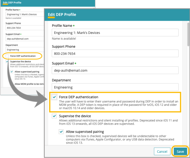Click the background dialog's Support Phone field

tap(25, 28)
